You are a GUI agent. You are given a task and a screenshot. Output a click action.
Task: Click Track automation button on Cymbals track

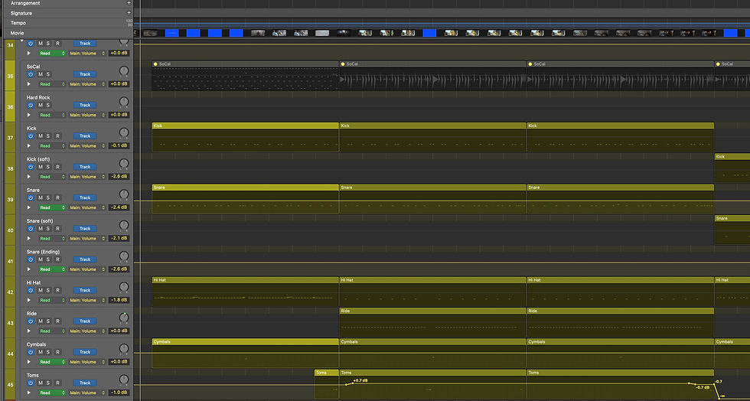pyautogui.click(x=85, y=352)
